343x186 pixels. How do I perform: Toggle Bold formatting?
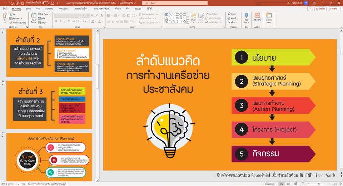(56, 21)
